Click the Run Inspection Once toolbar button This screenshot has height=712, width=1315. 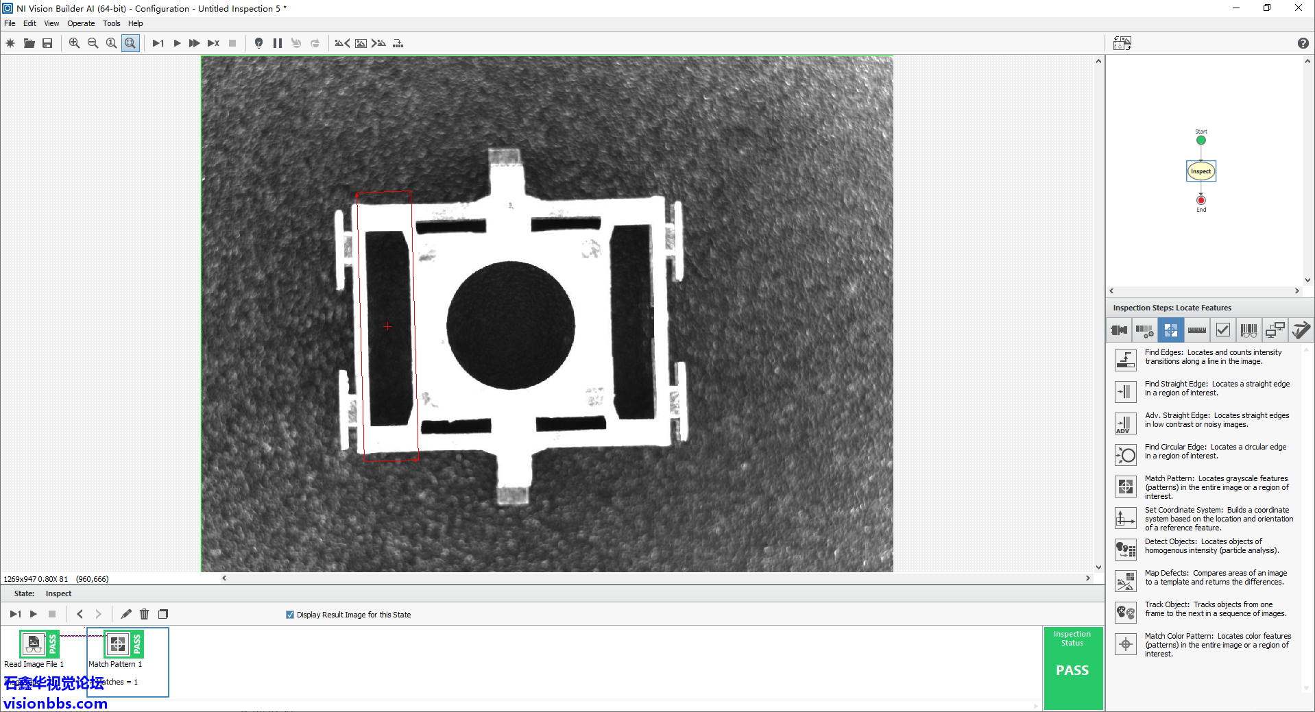point(158,43)
